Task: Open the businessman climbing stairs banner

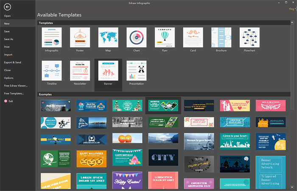Action: pos(56,123)
